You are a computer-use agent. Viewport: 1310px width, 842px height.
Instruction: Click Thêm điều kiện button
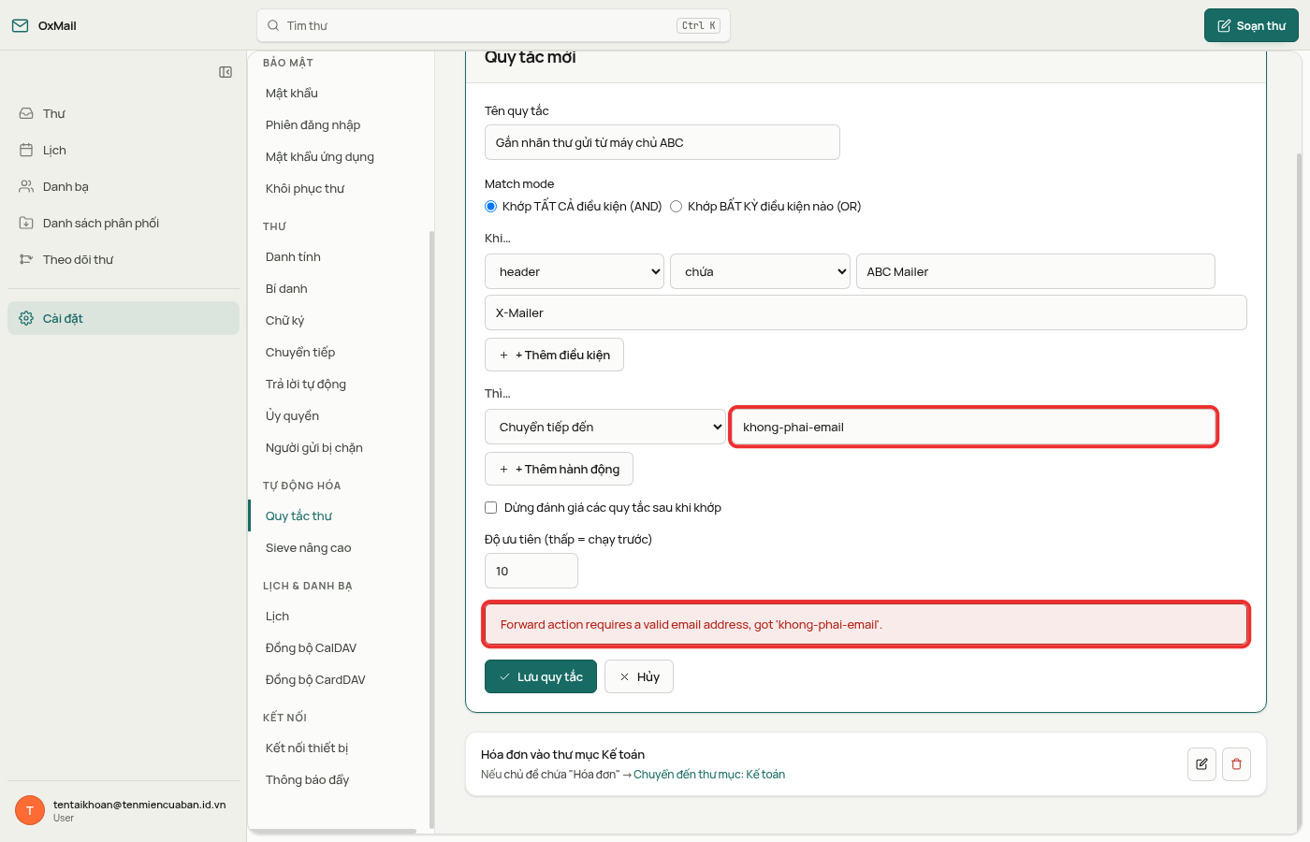click(554, 355)
